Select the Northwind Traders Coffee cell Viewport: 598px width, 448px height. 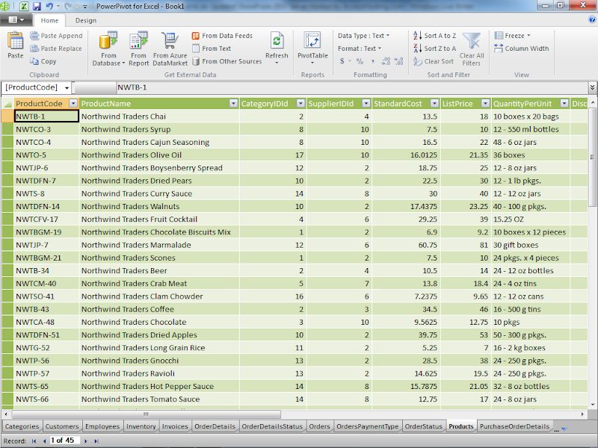pyautogui.click(x=127, y=309)
